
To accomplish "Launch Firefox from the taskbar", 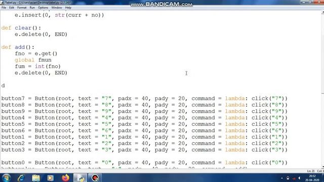I will coord(65,177).
